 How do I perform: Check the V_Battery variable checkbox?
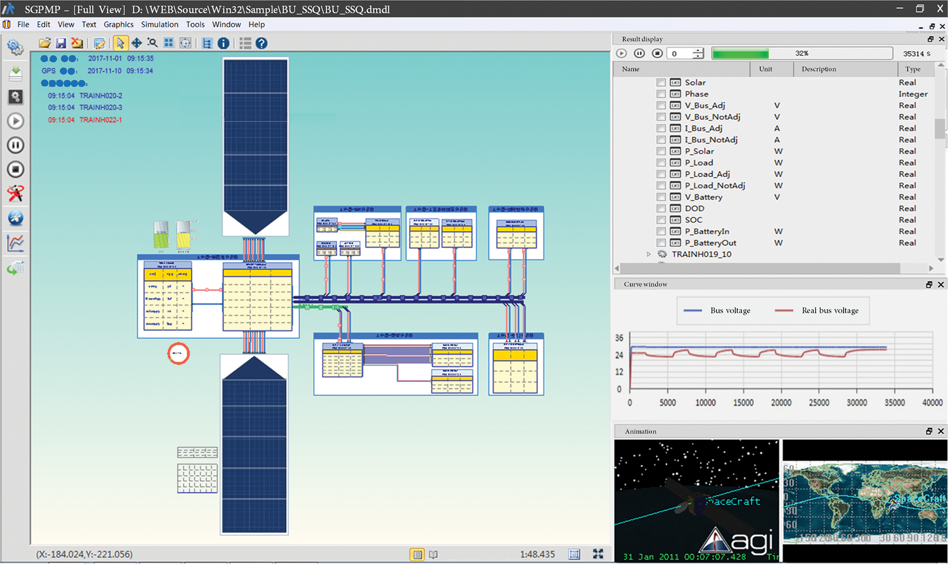661,197
